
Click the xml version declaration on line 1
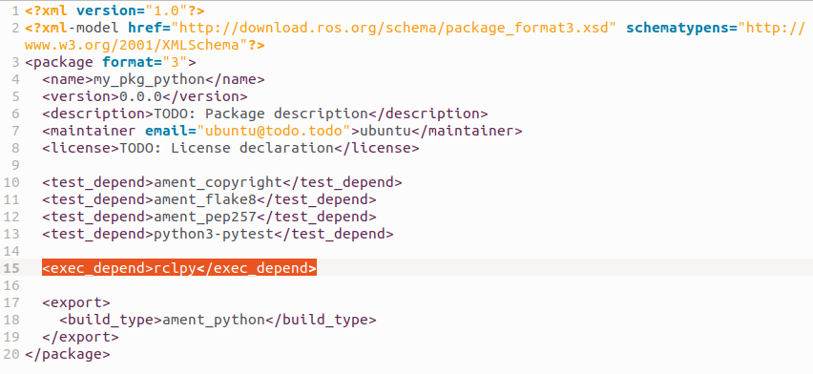tap(115, 10)
